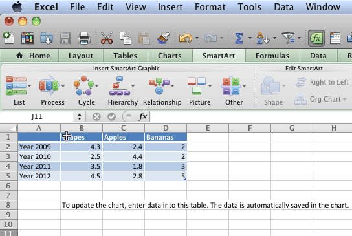
Task: Open the Edit menu
Action: tap(105, 7)
